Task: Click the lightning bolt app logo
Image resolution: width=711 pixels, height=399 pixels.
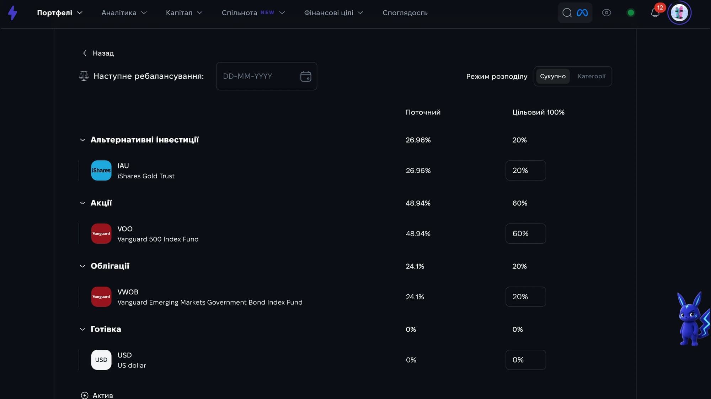Action: point(12,13)
